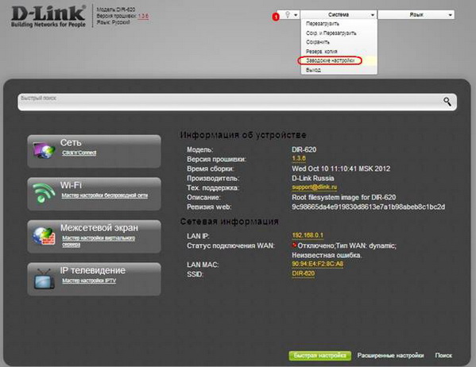Screen dimensions: 476x367
Task: Click the 'Информация об устройстве' heading
Action: coord(243,135)
